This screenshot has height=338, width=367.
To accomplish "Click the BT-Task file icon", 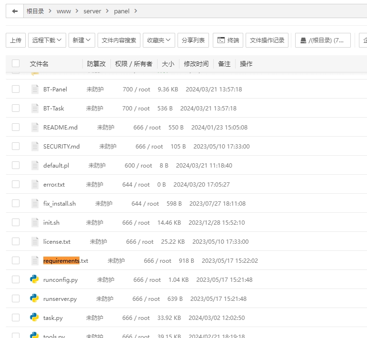I will tap(35, 108).
